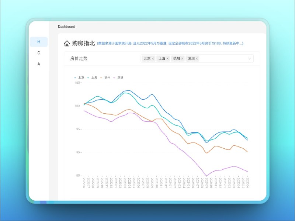Viewport: 295px width, 221px height.
Task: Toggle the 深圳 series visibility in the legend
Action: (x=119, y=78)
